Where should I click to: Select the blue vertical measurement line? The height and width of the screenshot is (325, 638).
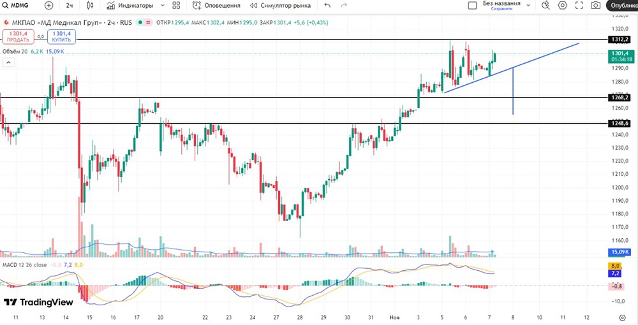click(x=513, y=90)
